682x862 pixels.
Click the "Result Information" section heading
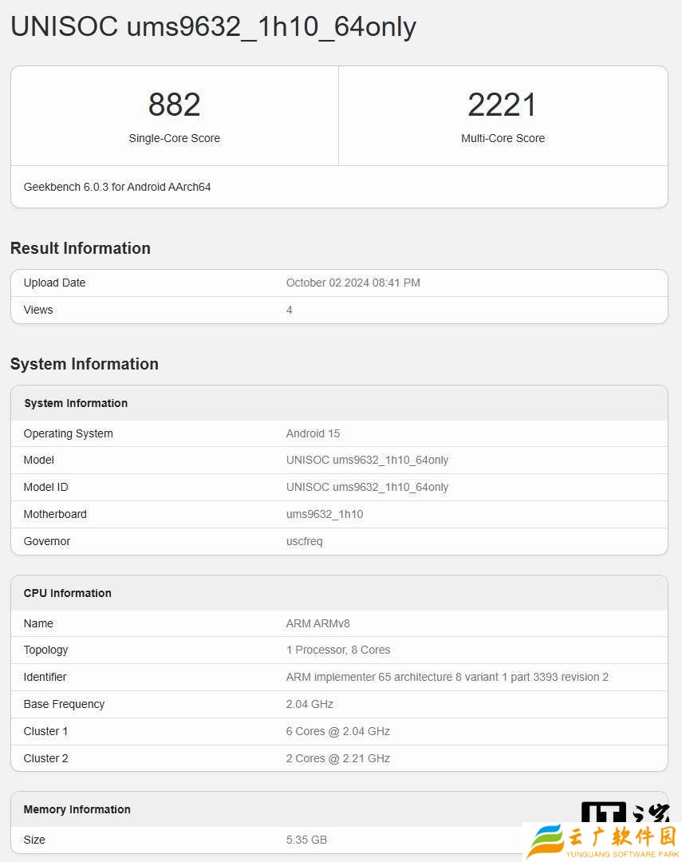tap(81, 248)
